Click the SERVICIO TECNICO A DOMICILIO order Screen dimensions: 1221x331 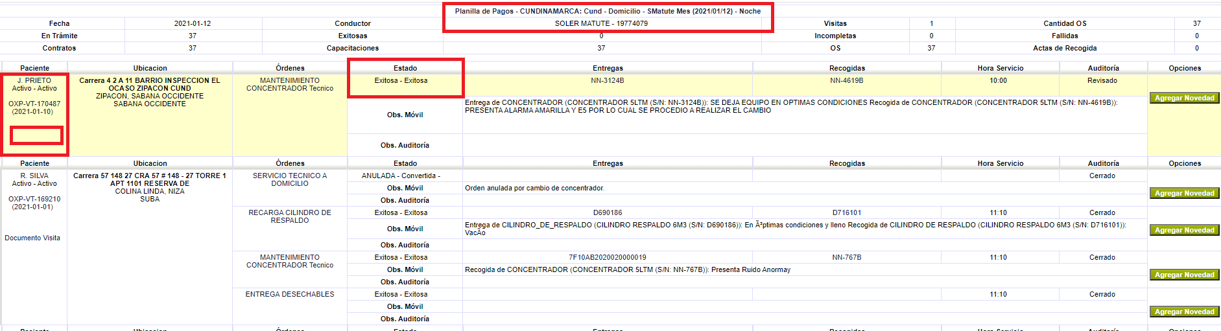click(290, 179)
